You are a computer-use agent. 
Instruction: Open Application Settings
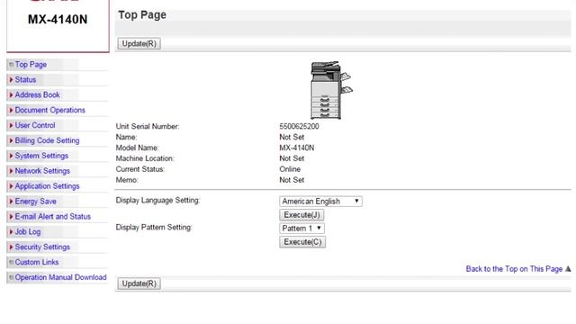47,186
